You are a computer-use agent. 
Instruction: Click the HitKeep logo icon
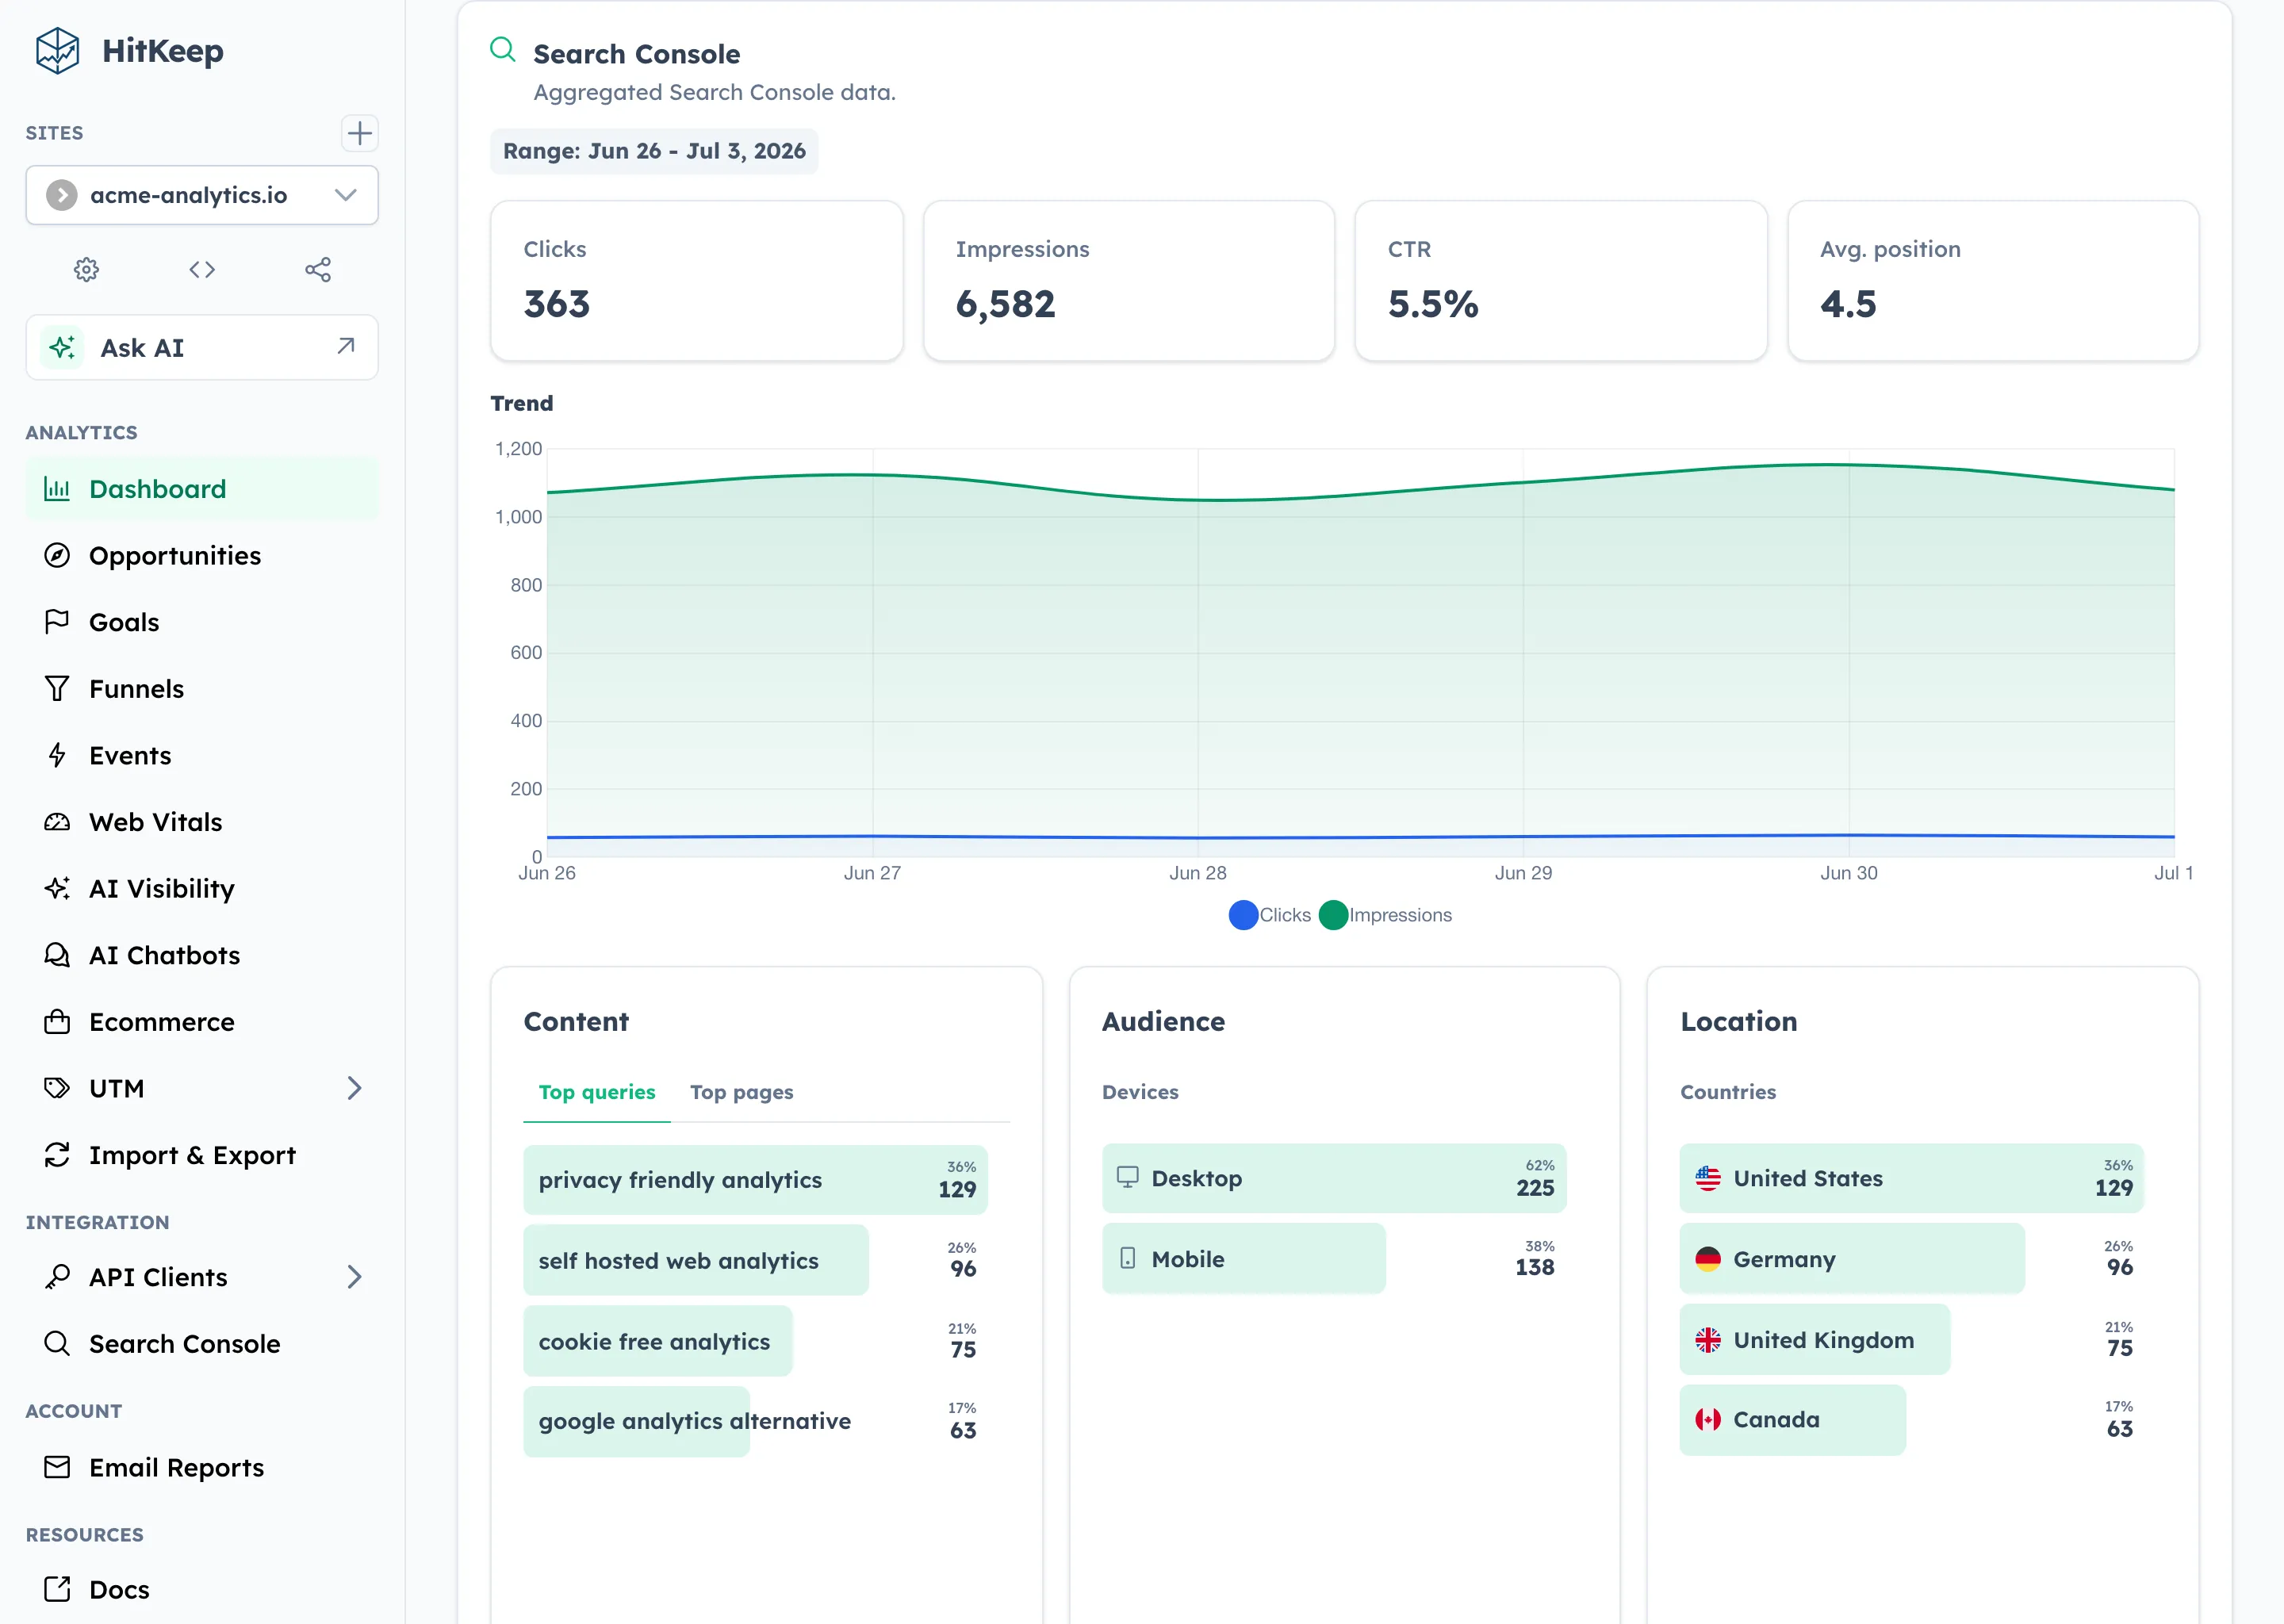pyautogui.click(x=57, y=50)
